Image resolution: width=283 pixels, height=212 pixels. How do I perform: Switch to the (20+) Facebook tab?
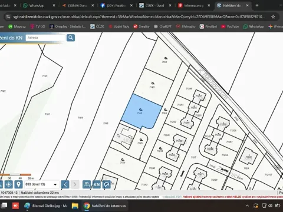coord(116,5)
